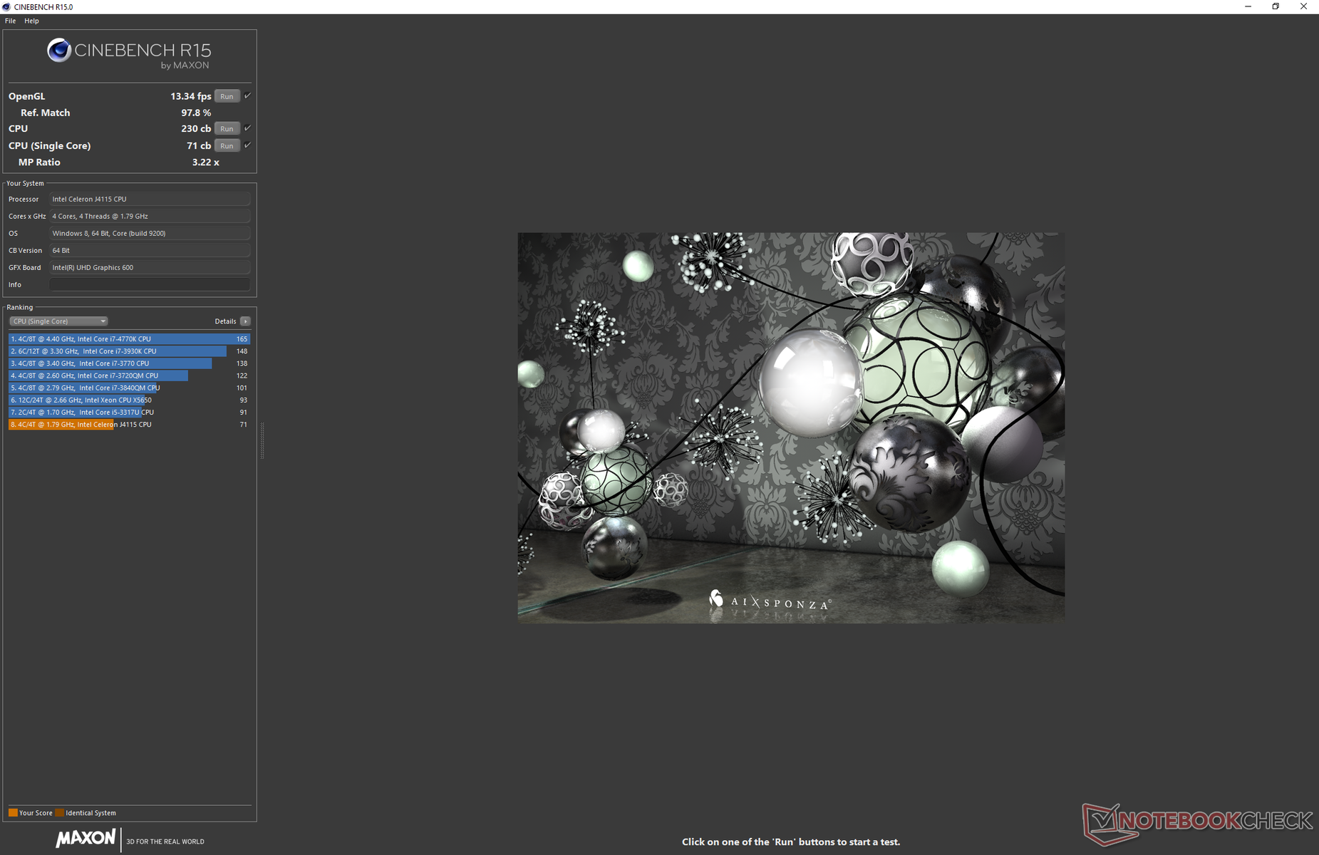The width and height of the screenshot is (1319, 855).
Task: Expand ranking Details with the arrow button
Action: click(245, 321)
